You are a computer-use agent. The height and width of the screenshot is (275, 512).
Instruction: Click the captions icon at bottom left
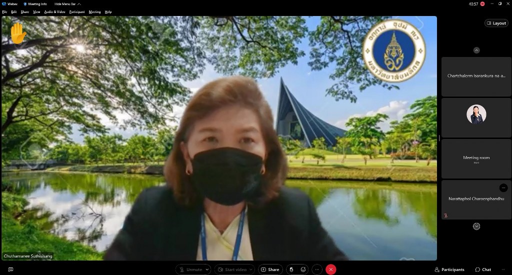tap(10, 269)
